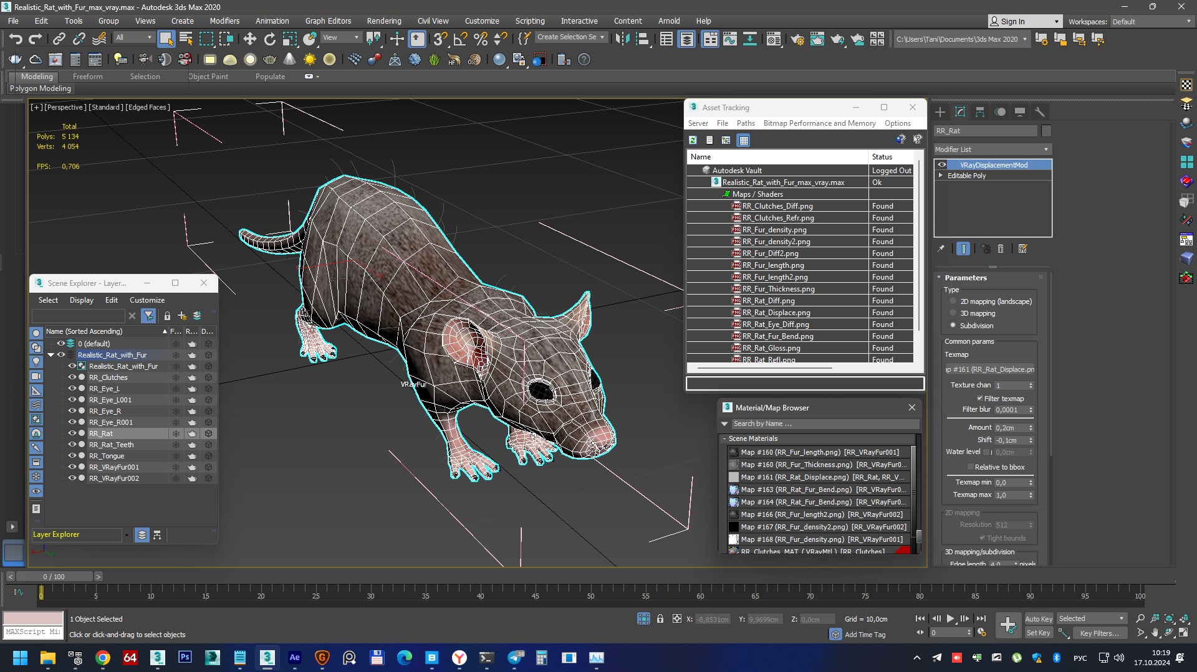
Task: Open Create Selection Set dropdown
Action: point(570,37)
